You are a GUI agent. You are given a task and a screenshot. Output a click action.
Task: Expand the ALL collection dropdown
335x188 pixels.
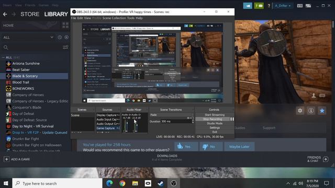(x=52, y=37)
